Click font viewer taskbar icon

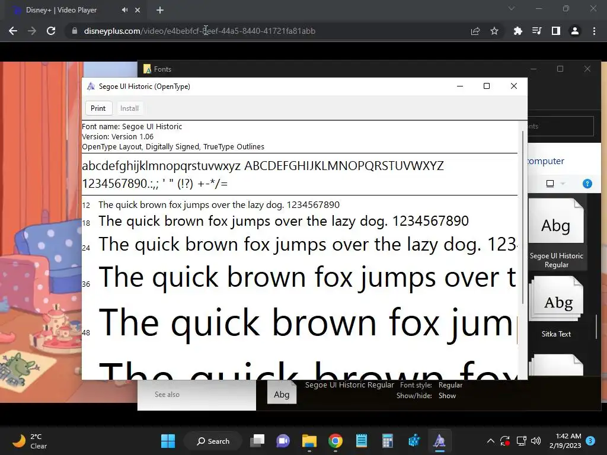439,441
